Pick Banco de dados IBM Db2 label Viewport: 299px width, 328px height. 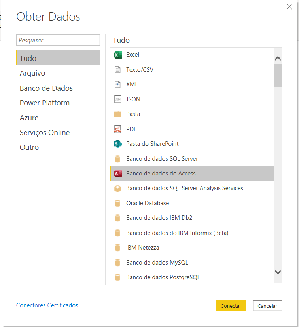coord(159,218)
